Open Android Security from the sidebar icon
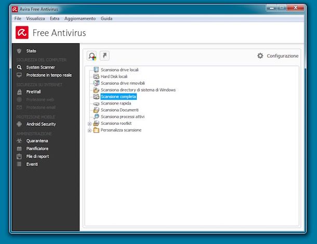This screenshot has width=317, height=244. [19, 124]
